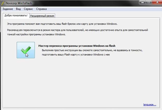
Task: Switch to the Добро пожаловать! tab
Action: (16, 16)
